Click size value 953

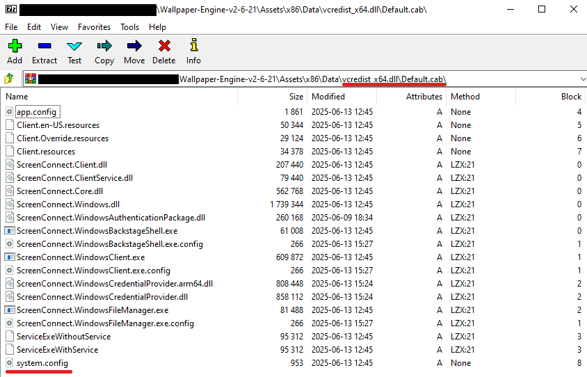pos(297,363)
